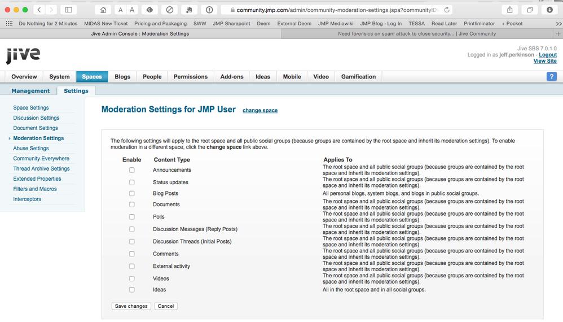This screenshot has width=563, height=322.
Task: Enable moderation for Documents
Action: [x=132, y=204]
